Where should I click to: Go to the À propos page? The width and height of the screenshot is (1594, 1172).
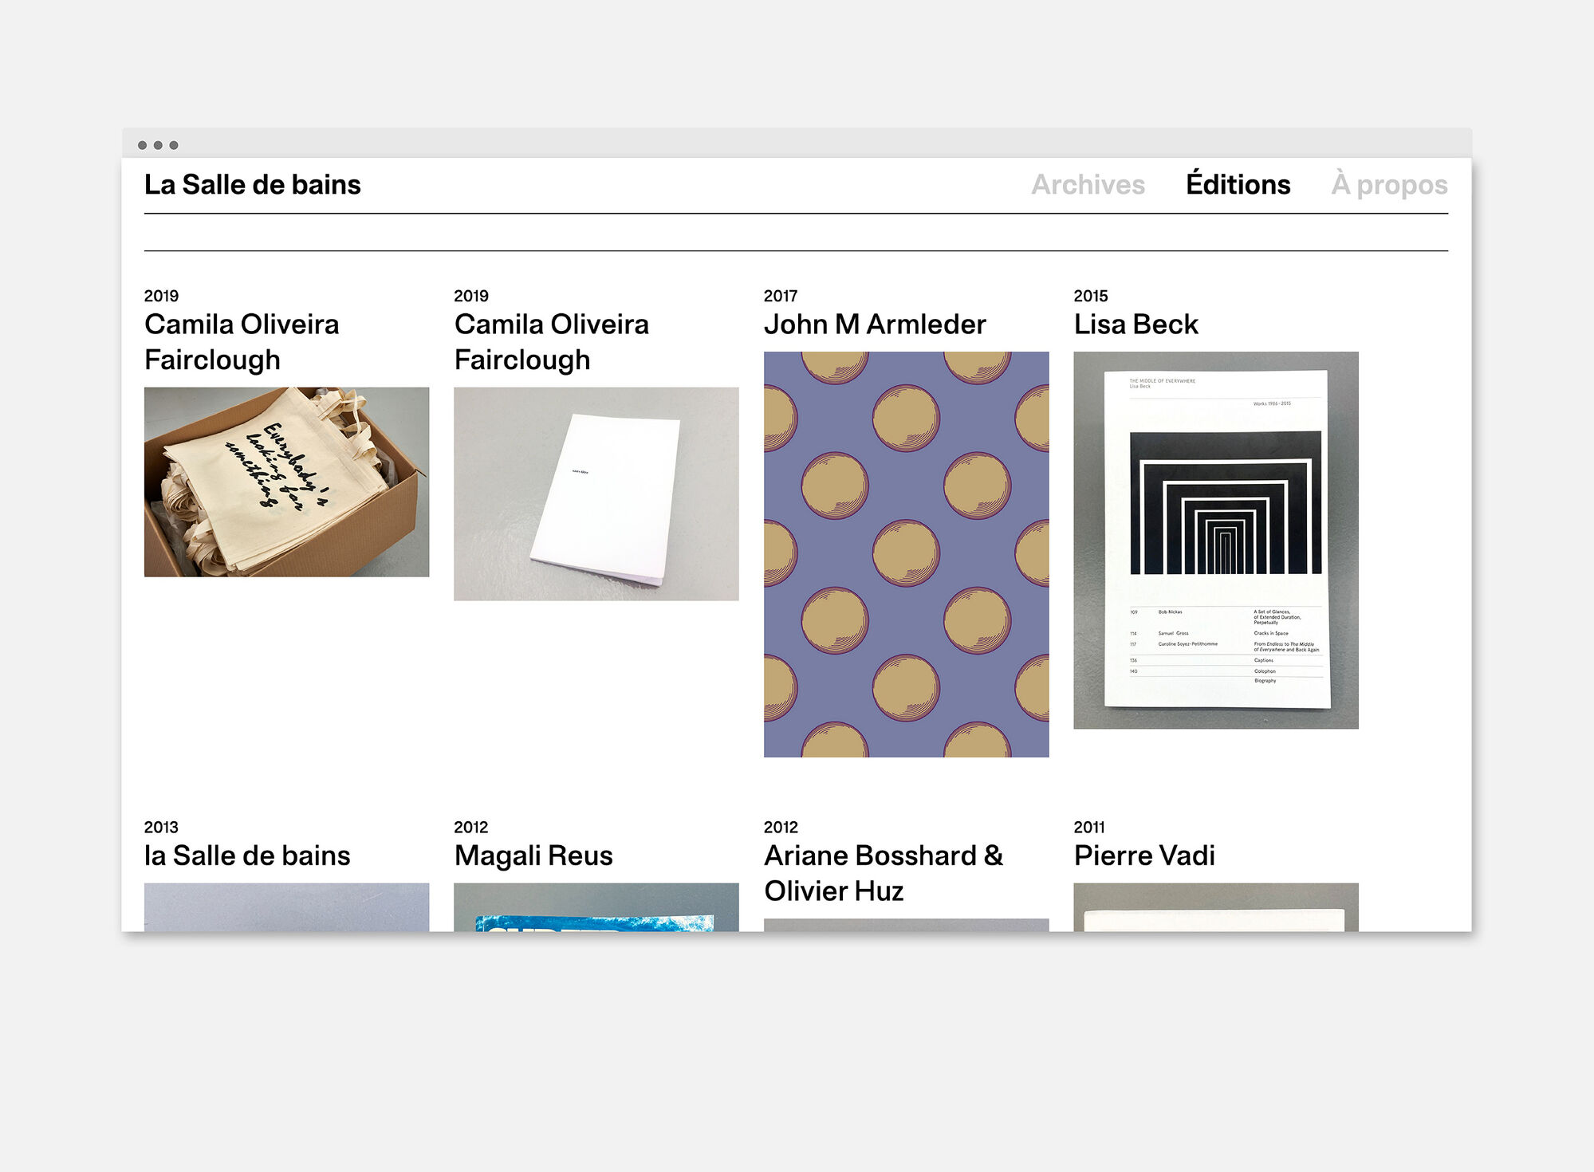pyautogui.click(x=1389, y=185)
